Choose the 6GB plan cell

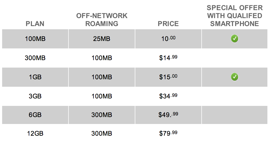click(x=35, y=115)
